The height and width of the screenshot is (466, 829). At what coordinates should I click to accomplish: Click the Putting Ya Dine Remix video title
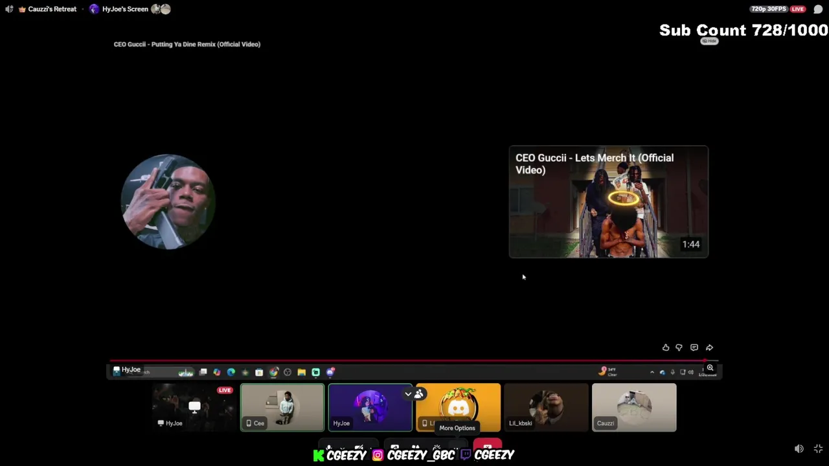[187, 44]
